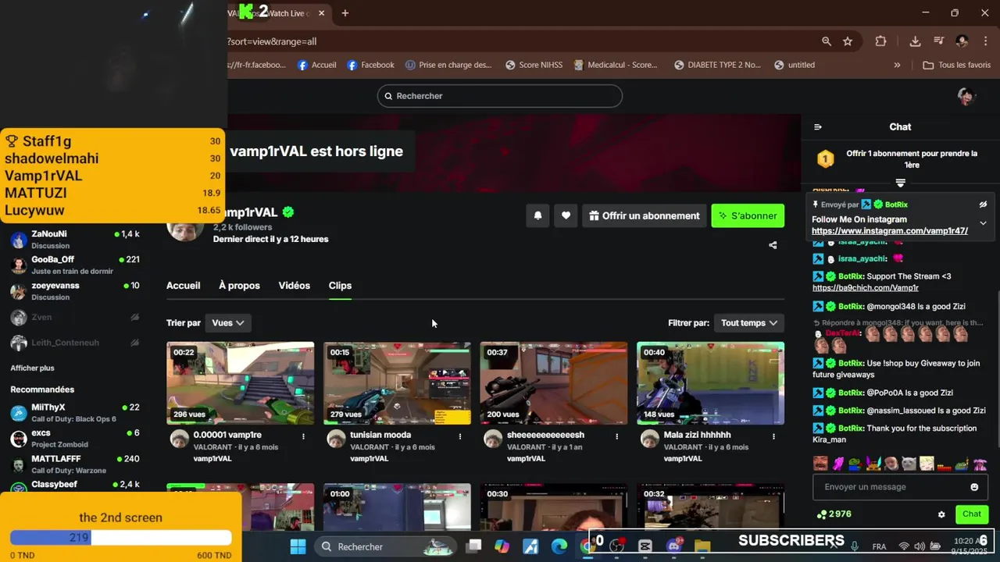This screenshot has width=1000, height=562.
Task: Click the notification bell icon
Action: (537, 215)
